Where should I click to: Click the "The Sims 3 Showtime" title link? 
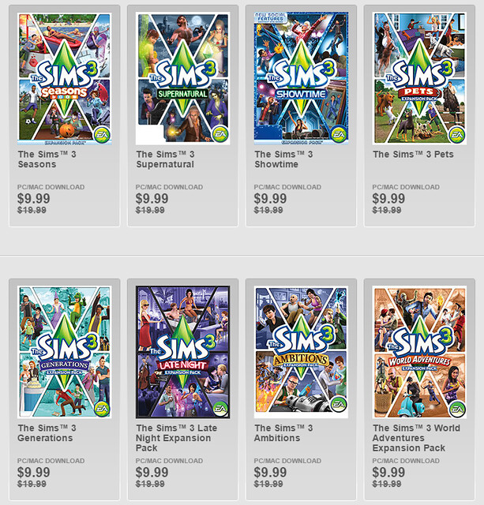(x=283, y=159)
